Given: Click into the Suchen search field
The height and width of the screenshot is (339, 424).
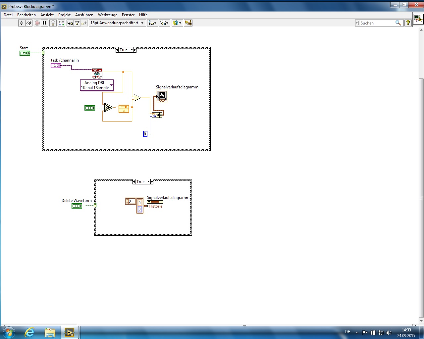Looking at the screenshot, I should point(377,23).
